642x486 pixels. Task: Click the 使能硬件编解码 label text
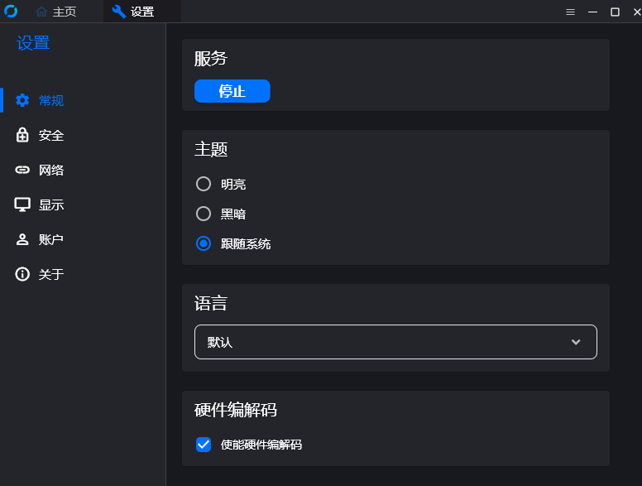pos(261,445)
